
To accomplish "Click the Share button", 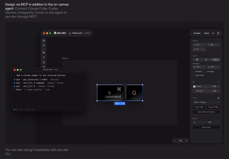I will [x=206, y=33].
